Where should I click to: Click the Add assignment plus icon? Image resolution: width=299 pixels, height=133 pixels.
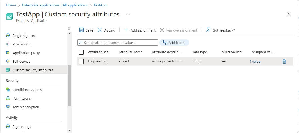click(x=126, y=30)
